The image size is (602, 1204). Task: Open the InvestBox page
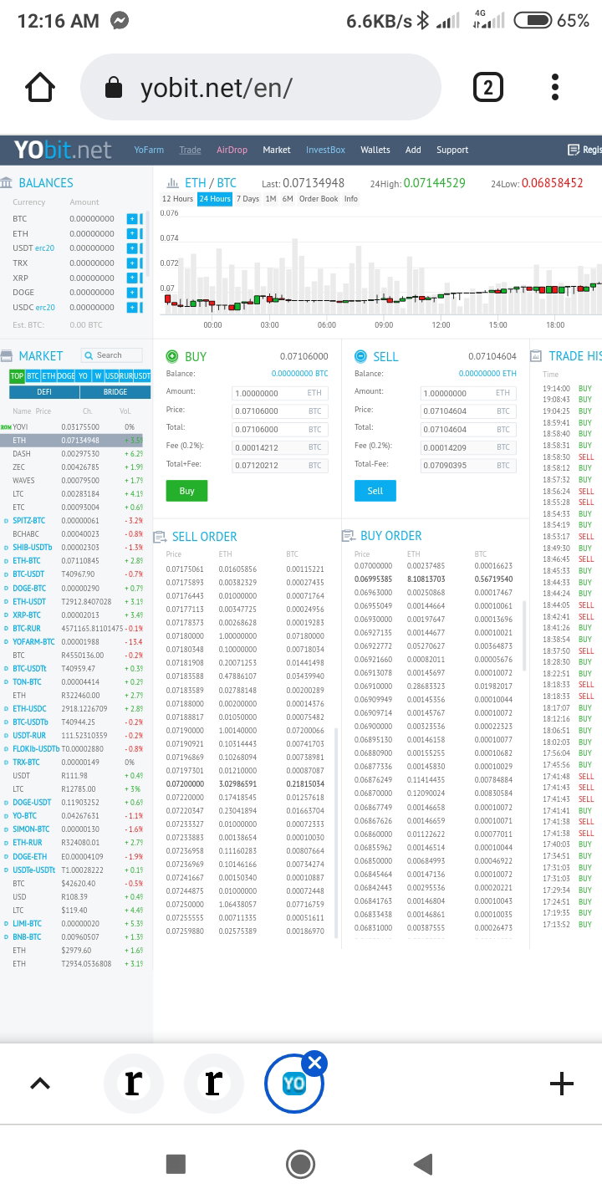pos(325,150)
